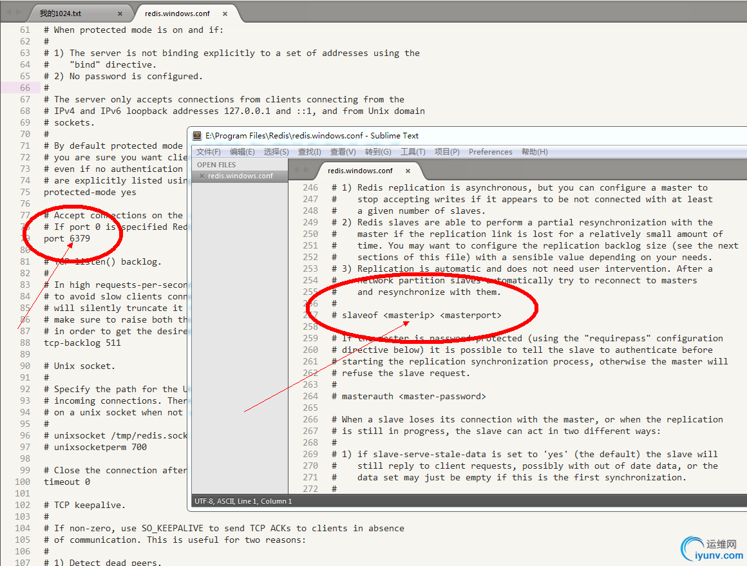Click the line 'tcp-backlog 511'

pos(82,343)
